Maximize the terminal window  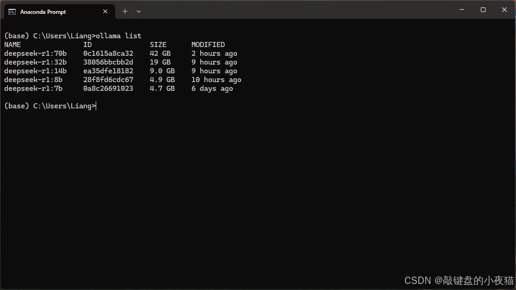(483, 10)
